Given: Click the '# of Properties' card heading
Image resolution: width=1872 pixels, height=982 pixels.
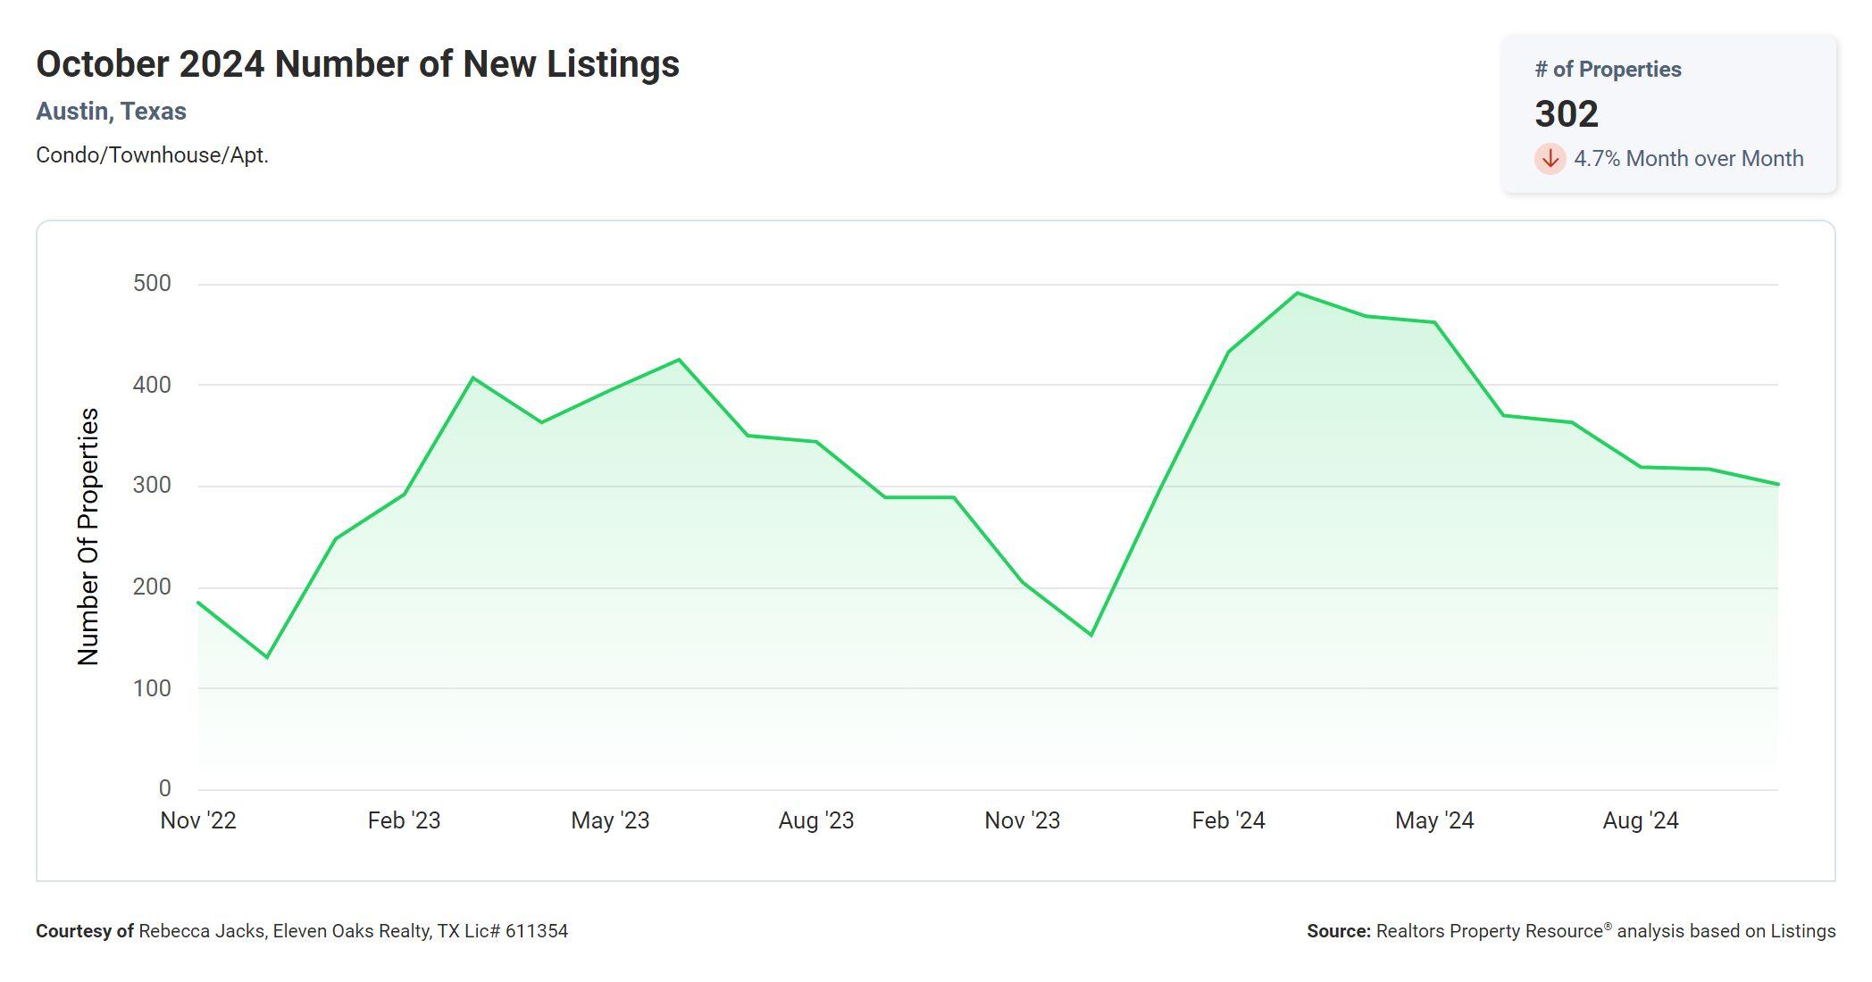Looking at the screenshot, I should tap(1608, 70).
